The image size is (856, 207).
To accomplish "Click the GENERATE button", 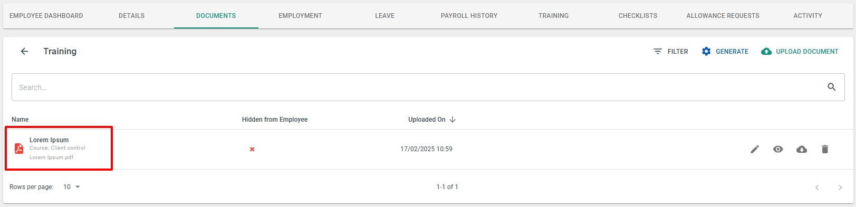I will [x=725, y=52].
